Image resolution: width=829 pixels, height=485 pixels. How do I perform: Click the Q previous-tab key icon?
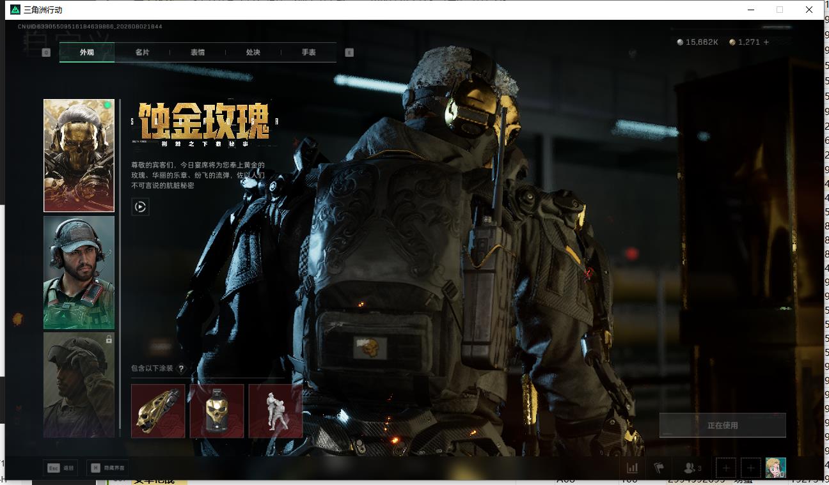click(x=46, y=52)
